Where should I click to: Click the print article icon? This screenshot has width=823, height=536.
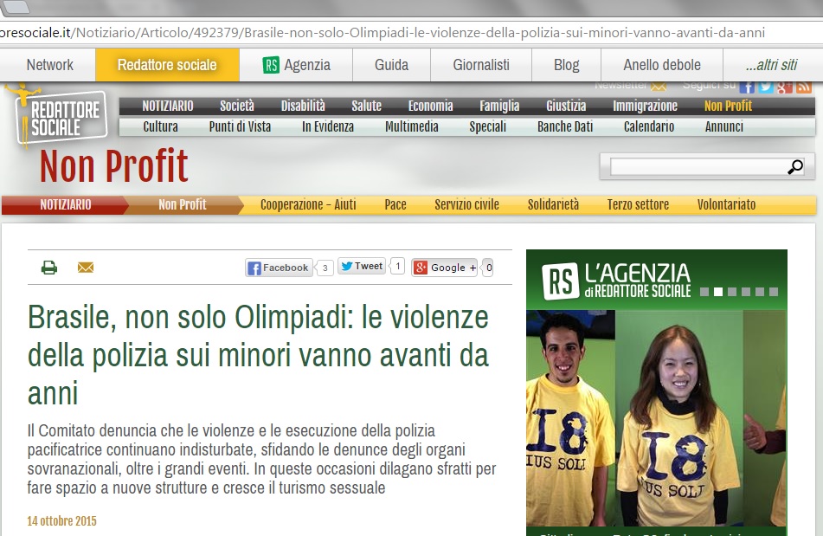pyautogui.click(x=49, y=268)
